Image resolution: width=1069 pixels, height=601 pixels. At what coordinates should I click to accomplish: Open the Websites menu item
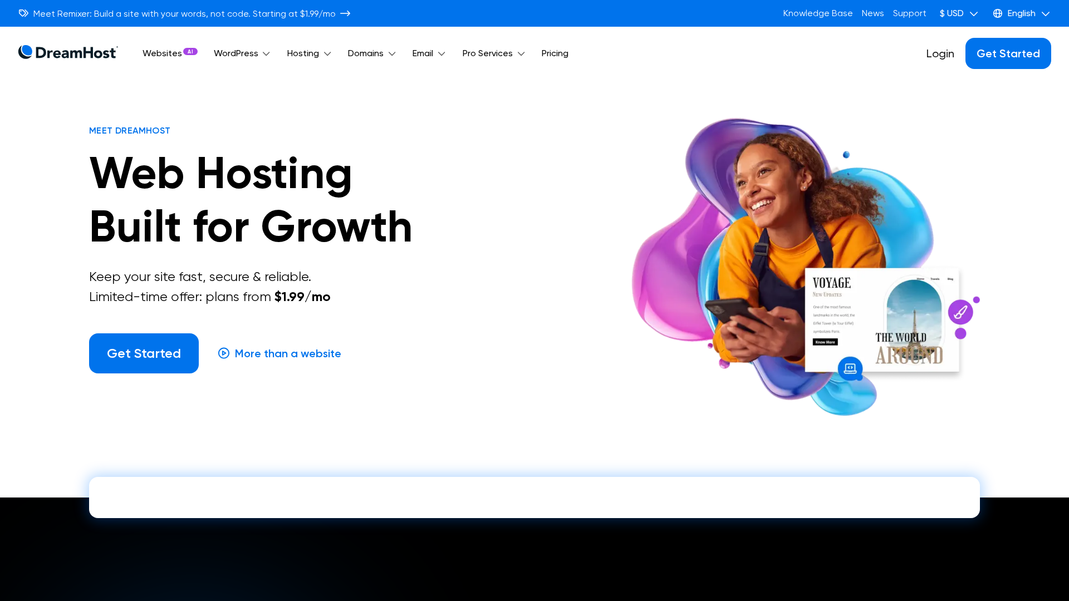click(170, 53)
